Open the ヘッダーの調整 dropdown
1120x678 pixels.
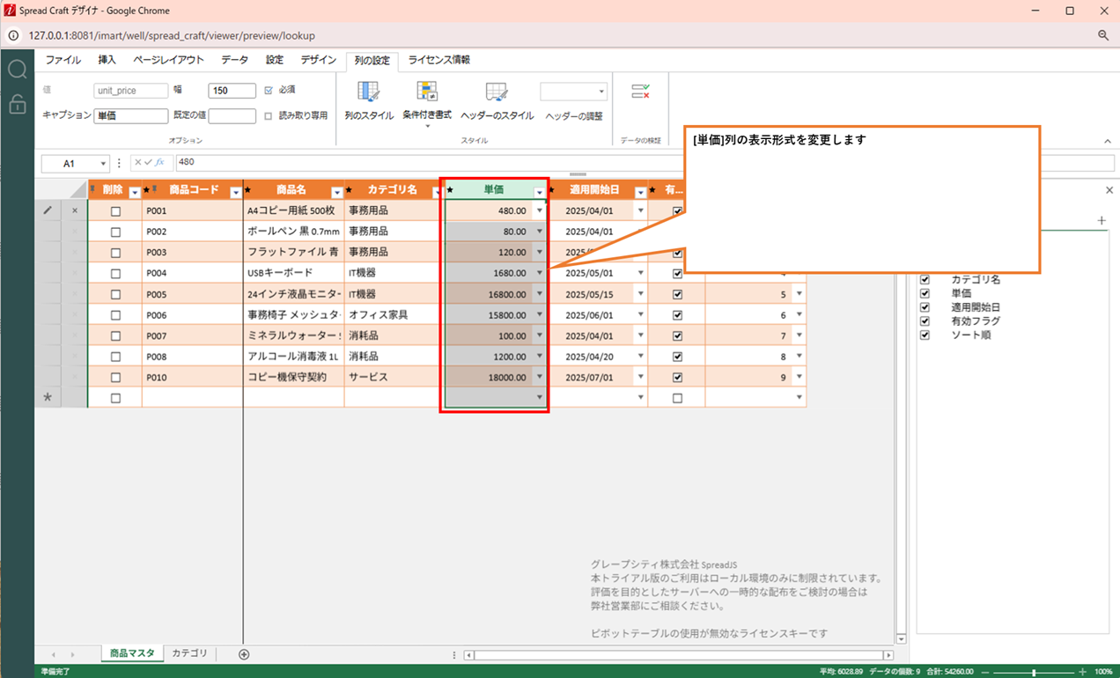574,92
